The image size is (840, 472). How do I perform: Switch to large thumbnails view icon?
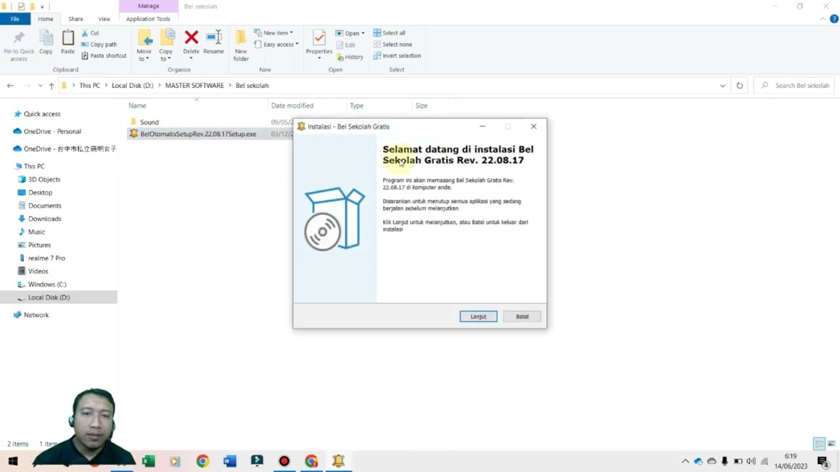(x=831, y=444)
